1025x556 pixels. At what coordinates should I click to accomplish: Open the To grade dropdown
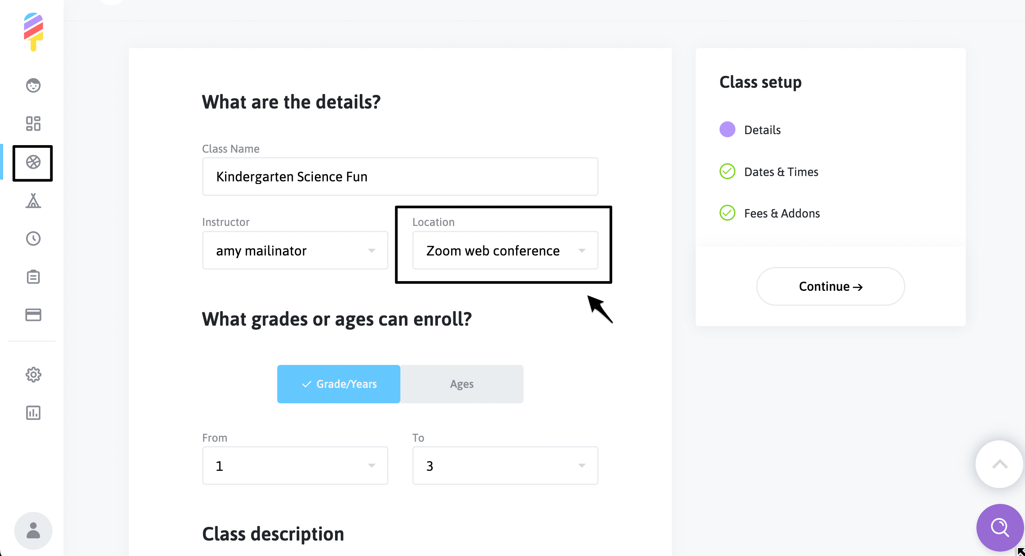505,466
